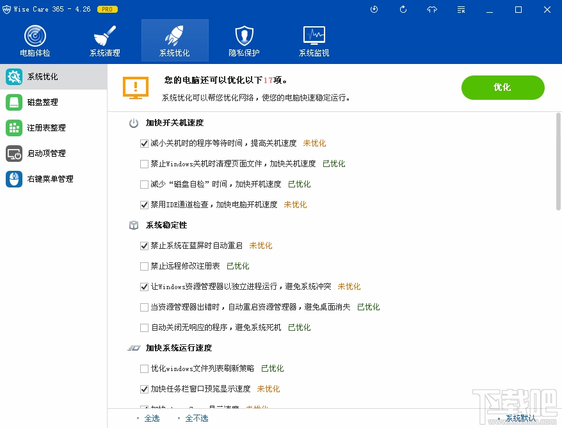562x428 pixels.
Task: Click the 系统默认 link
Action: click(520, 418)
